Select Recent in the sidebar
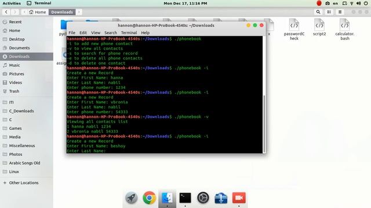371x208 pixels. pos(27,22)
